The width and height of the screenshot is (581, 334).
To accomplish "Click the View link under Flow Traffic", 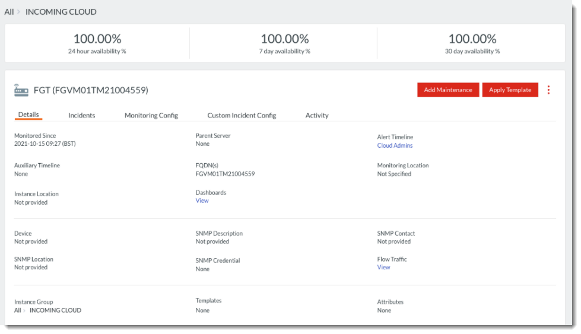I will point(383,268).
